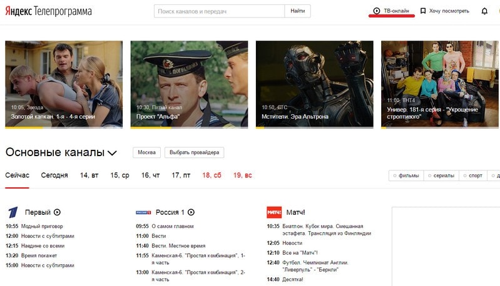This screenshot has width=500, height=286.
Task: Open О самом главном at 09:55
Action: pyautogui.click(x=173, y=226)
